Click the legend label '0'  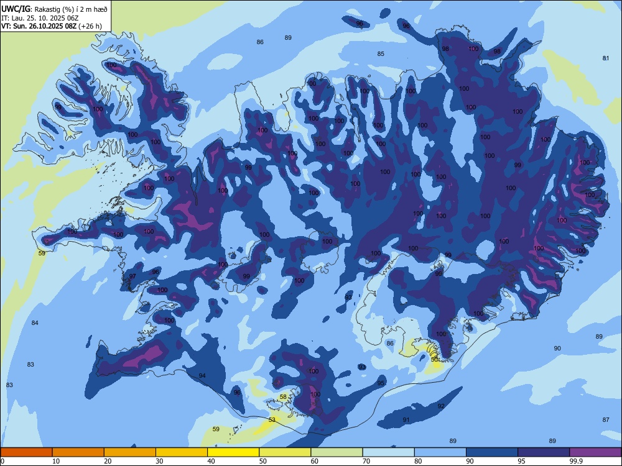pyautogui.click(x=2, y=461)
